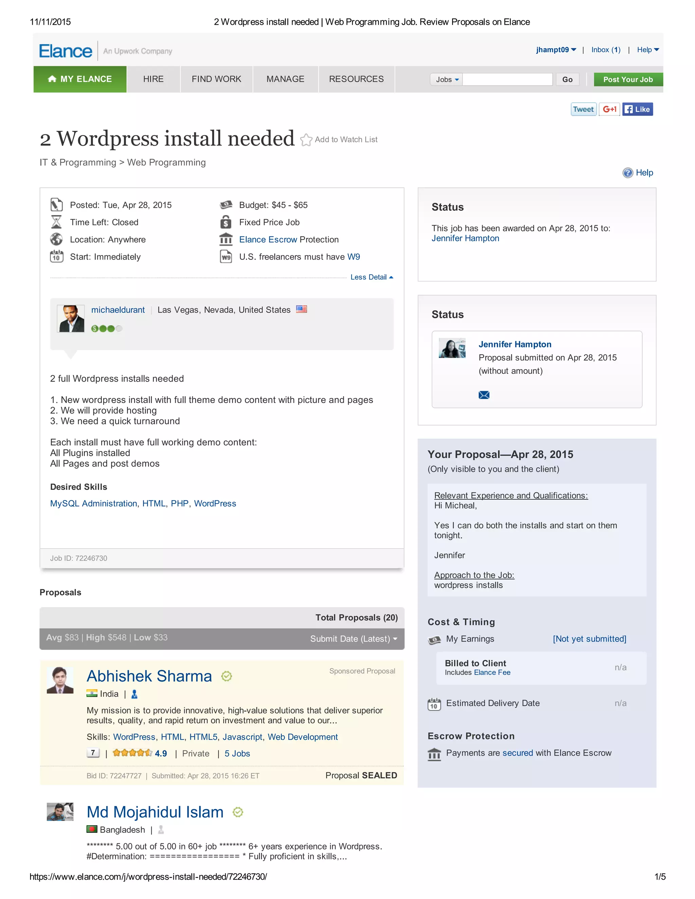Click the blue Help question mark icon

[x=627, y=173]
